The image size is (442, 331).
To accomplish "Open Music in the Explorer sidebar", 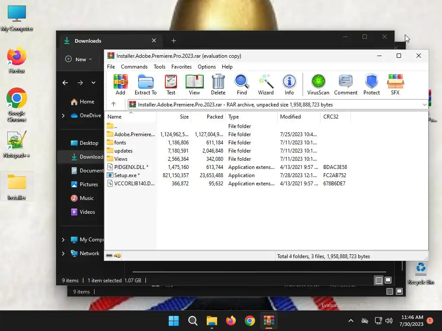I will 82,198.
